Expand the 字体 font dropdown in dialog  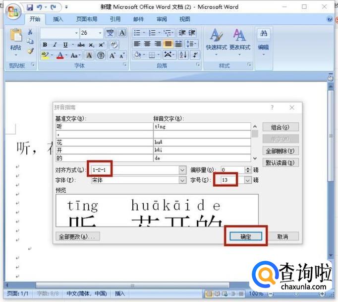click(x=182, y=180)
